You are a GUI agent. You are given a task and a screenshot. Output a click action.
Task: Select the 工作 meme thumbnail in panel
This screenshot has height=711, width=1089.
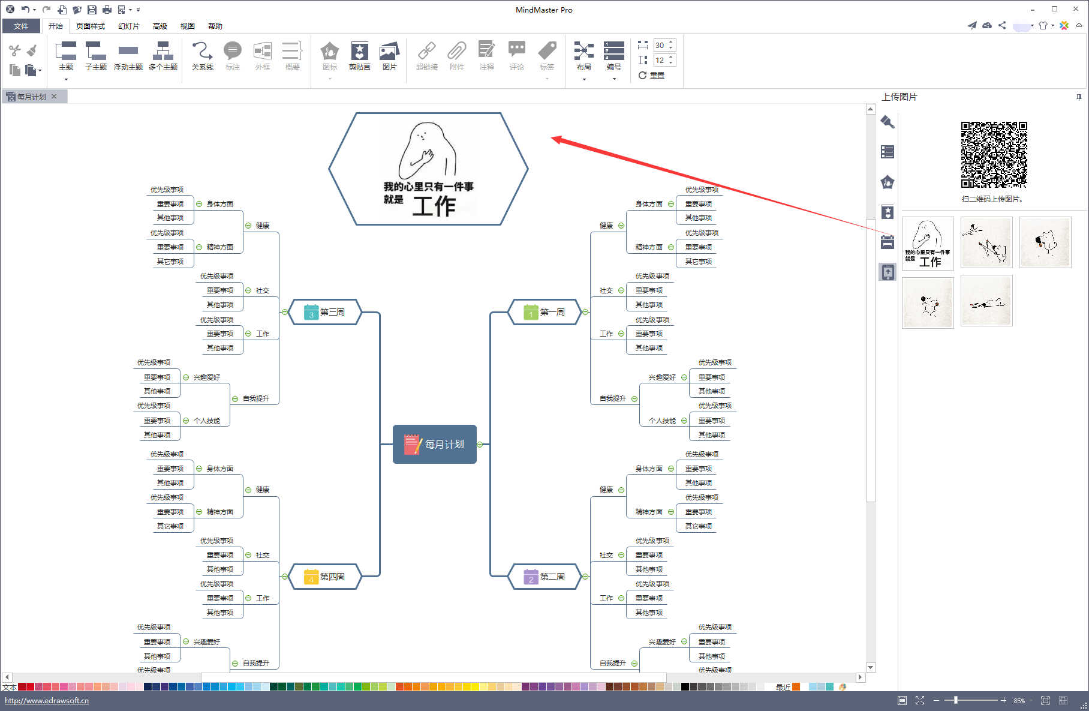coord(927,243)
